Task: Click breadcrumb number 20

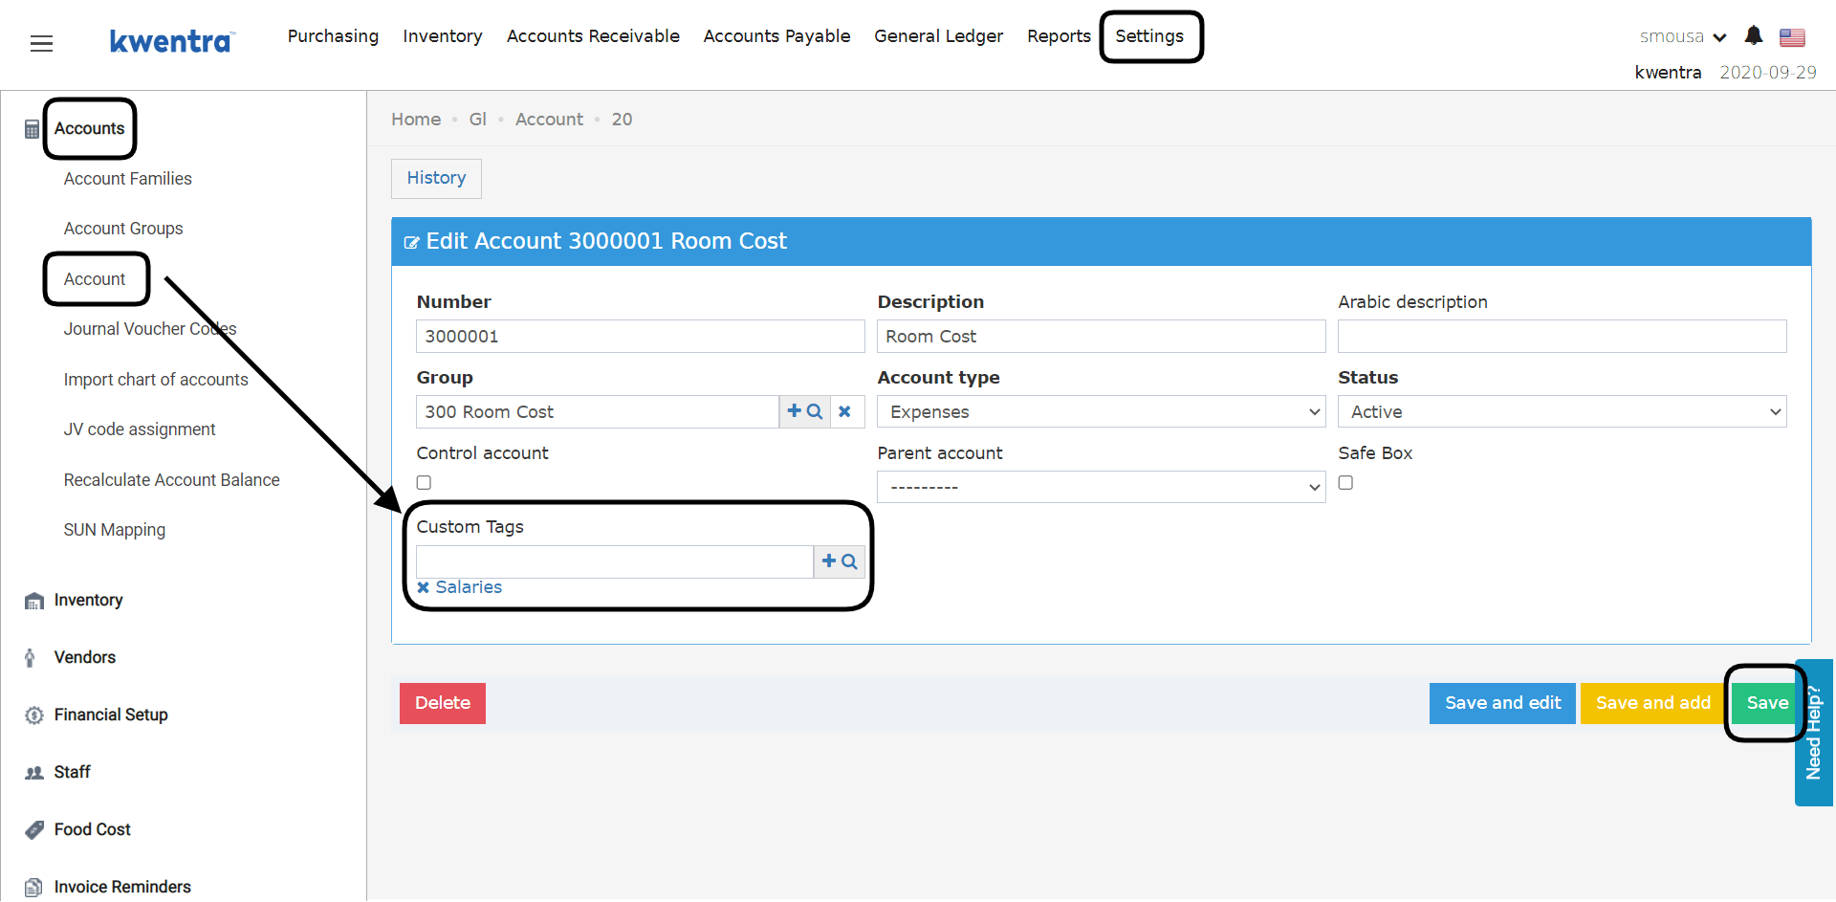Action: pos(622,120)
